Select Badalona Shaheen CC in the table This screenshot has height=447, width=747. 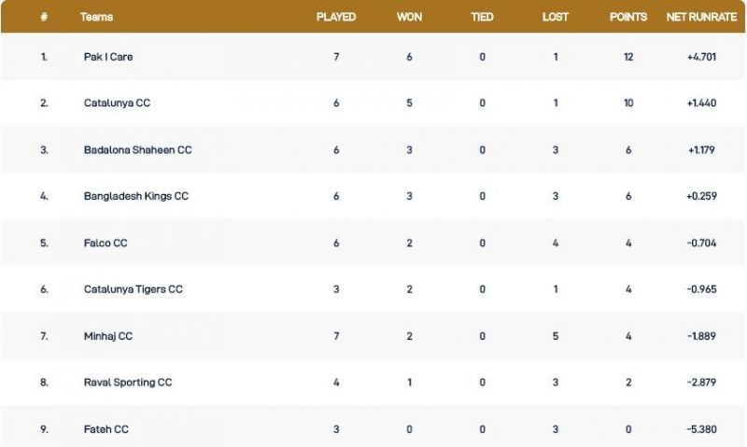(x=137, y=150)
